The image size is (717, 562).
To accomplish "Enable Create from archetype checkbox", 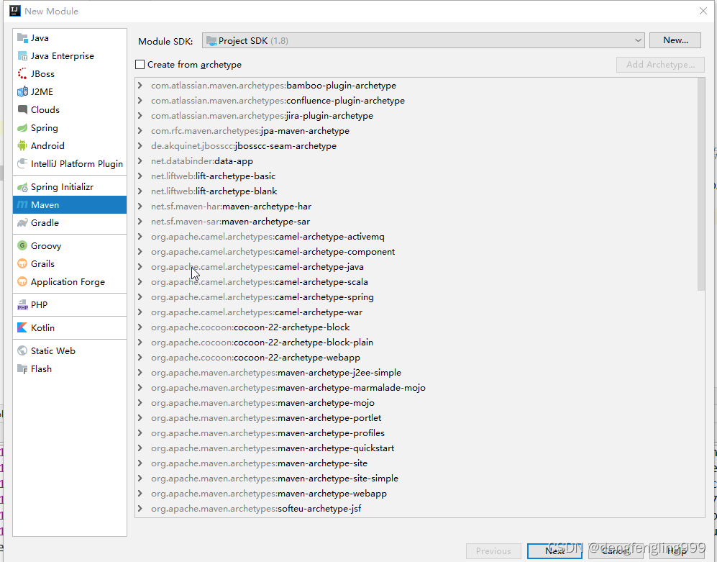I will pos(140,65).
